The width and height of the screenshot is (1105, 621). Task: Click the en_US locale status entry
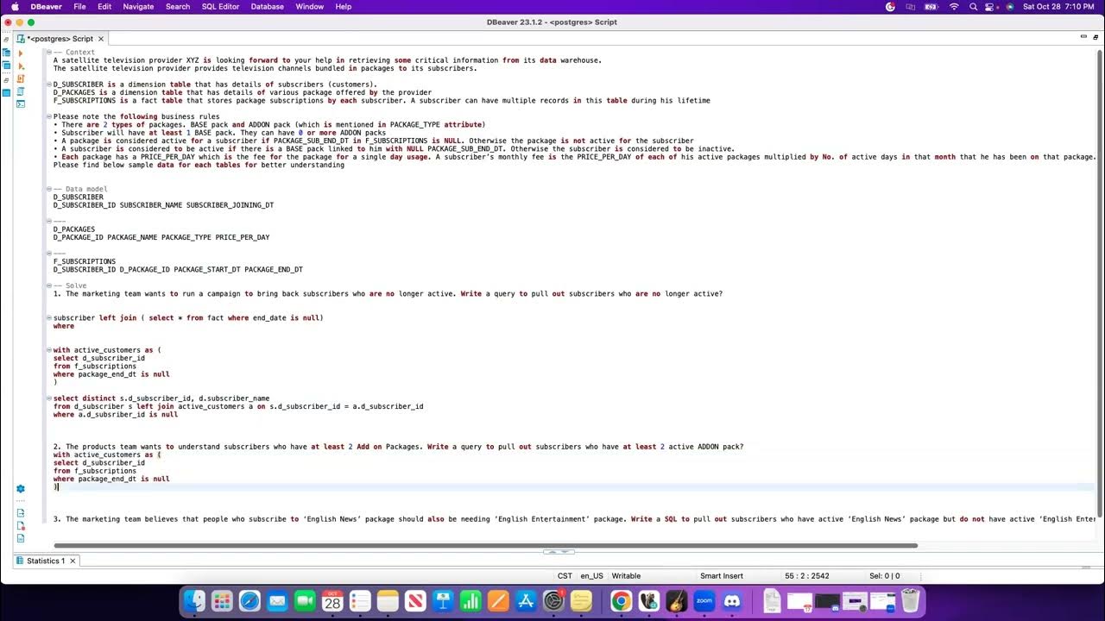pyautogui.click(x=591, y=576)
